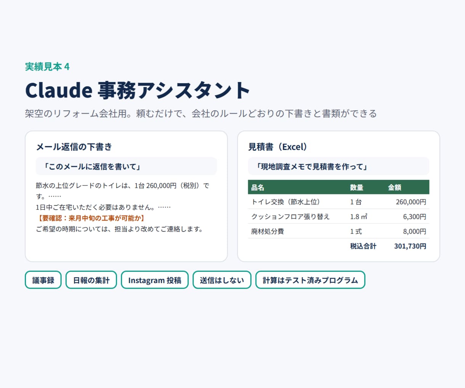The image size is (465, 388).
Task: Click the prompt box 「現地調査メモで見積書を作って」
Action: point(338,166)
